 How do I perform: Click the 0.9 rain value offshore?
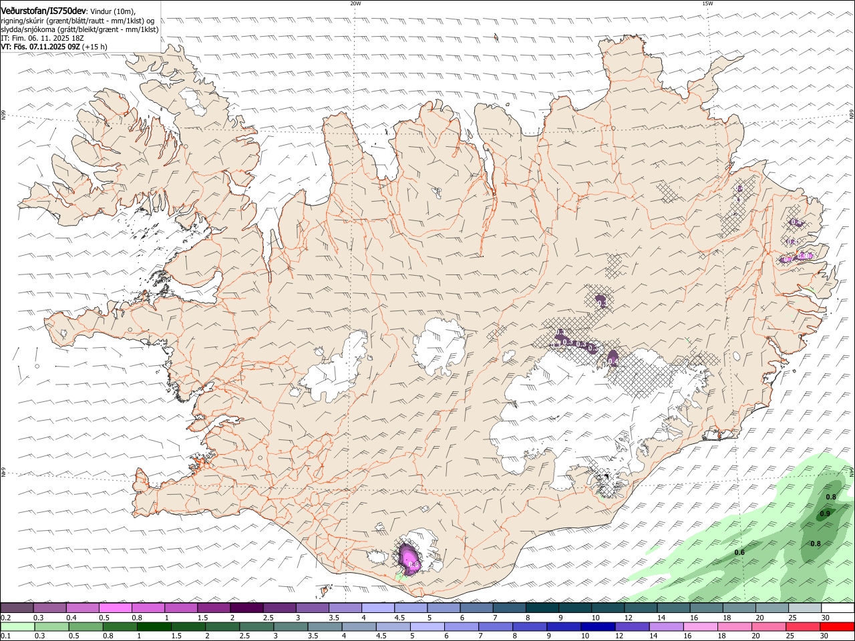coord(825,513)
